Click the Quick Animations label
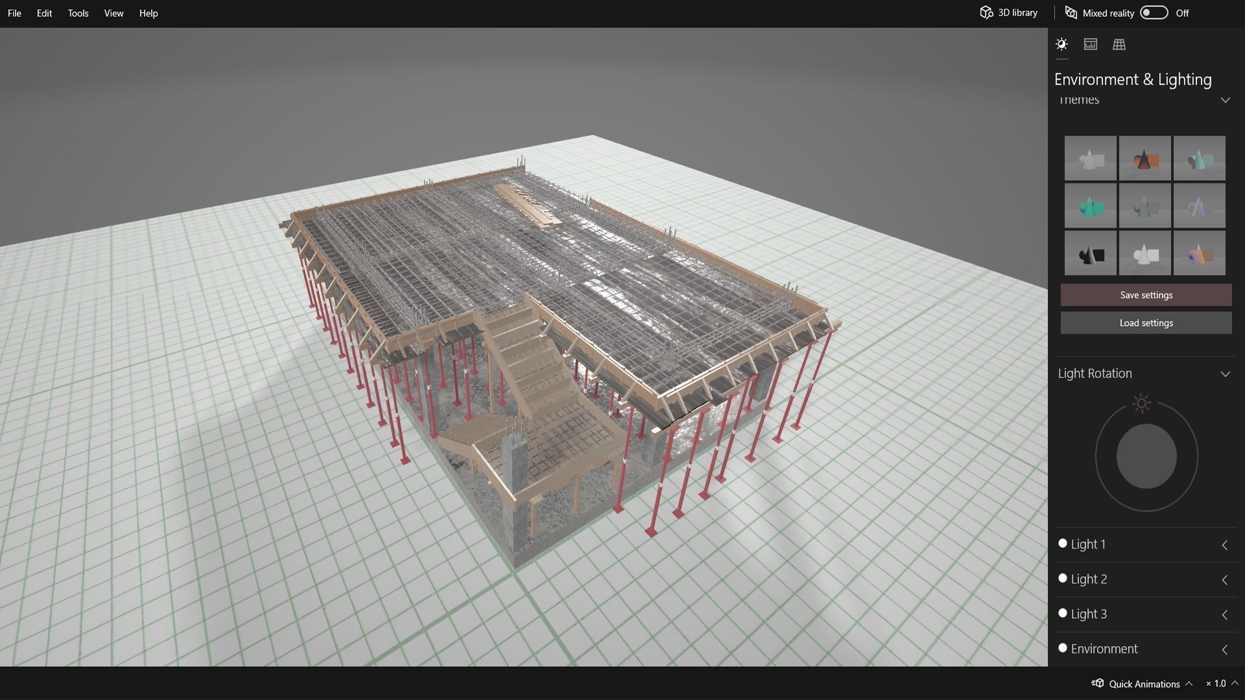The image size is (1245, 700). [1144, 684]
